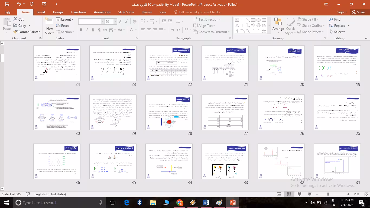370x208 pixels.
Task: Toggle Underline formatting button
Action: click(93, 30)
